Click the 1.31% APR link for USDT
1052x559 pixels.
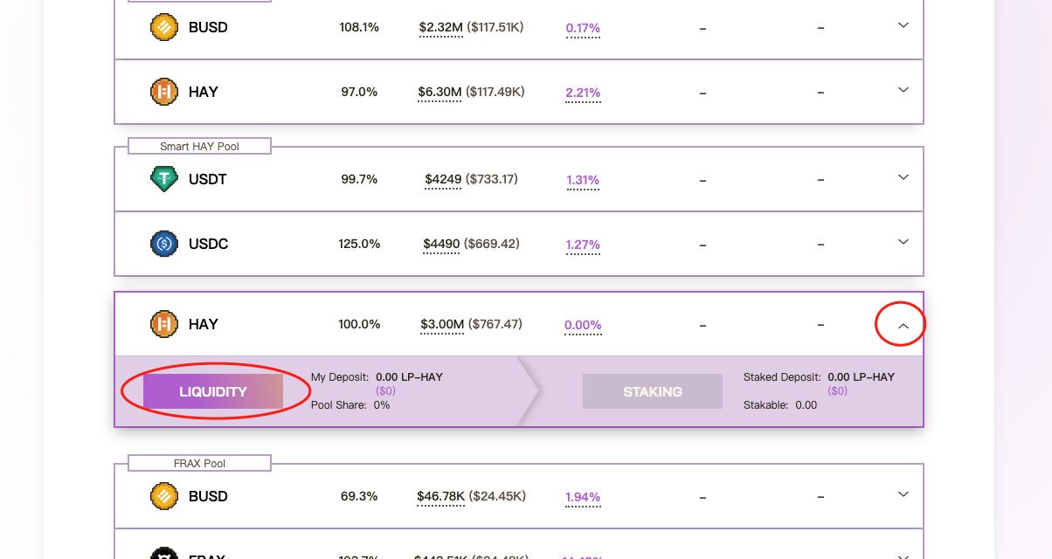click(x=583, y=181)
